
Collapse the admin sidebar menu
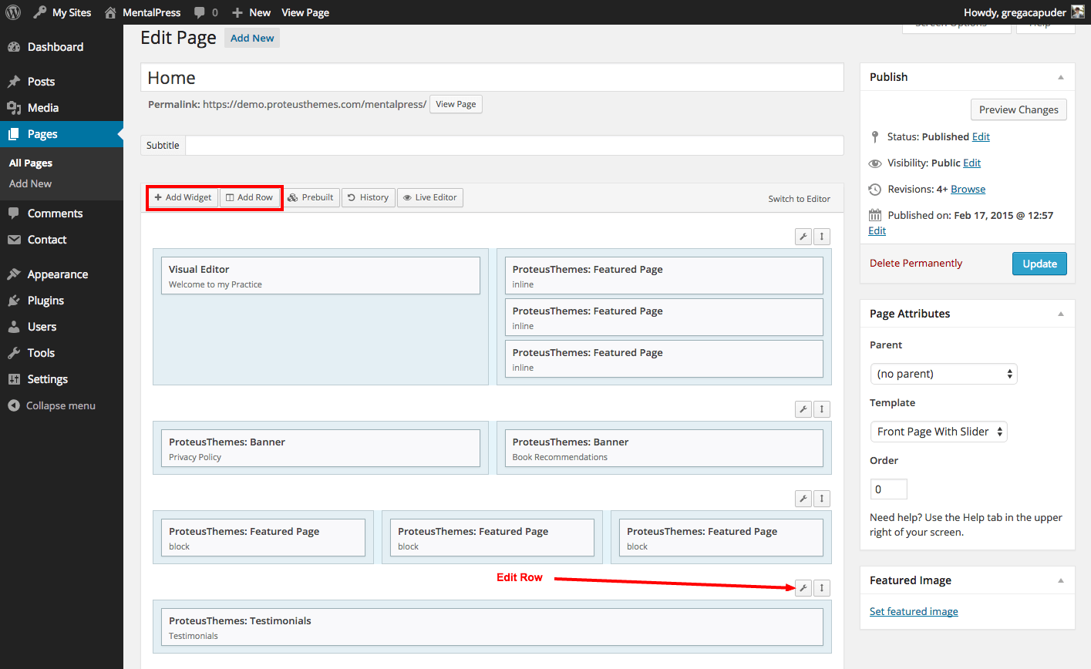point(52,405)
